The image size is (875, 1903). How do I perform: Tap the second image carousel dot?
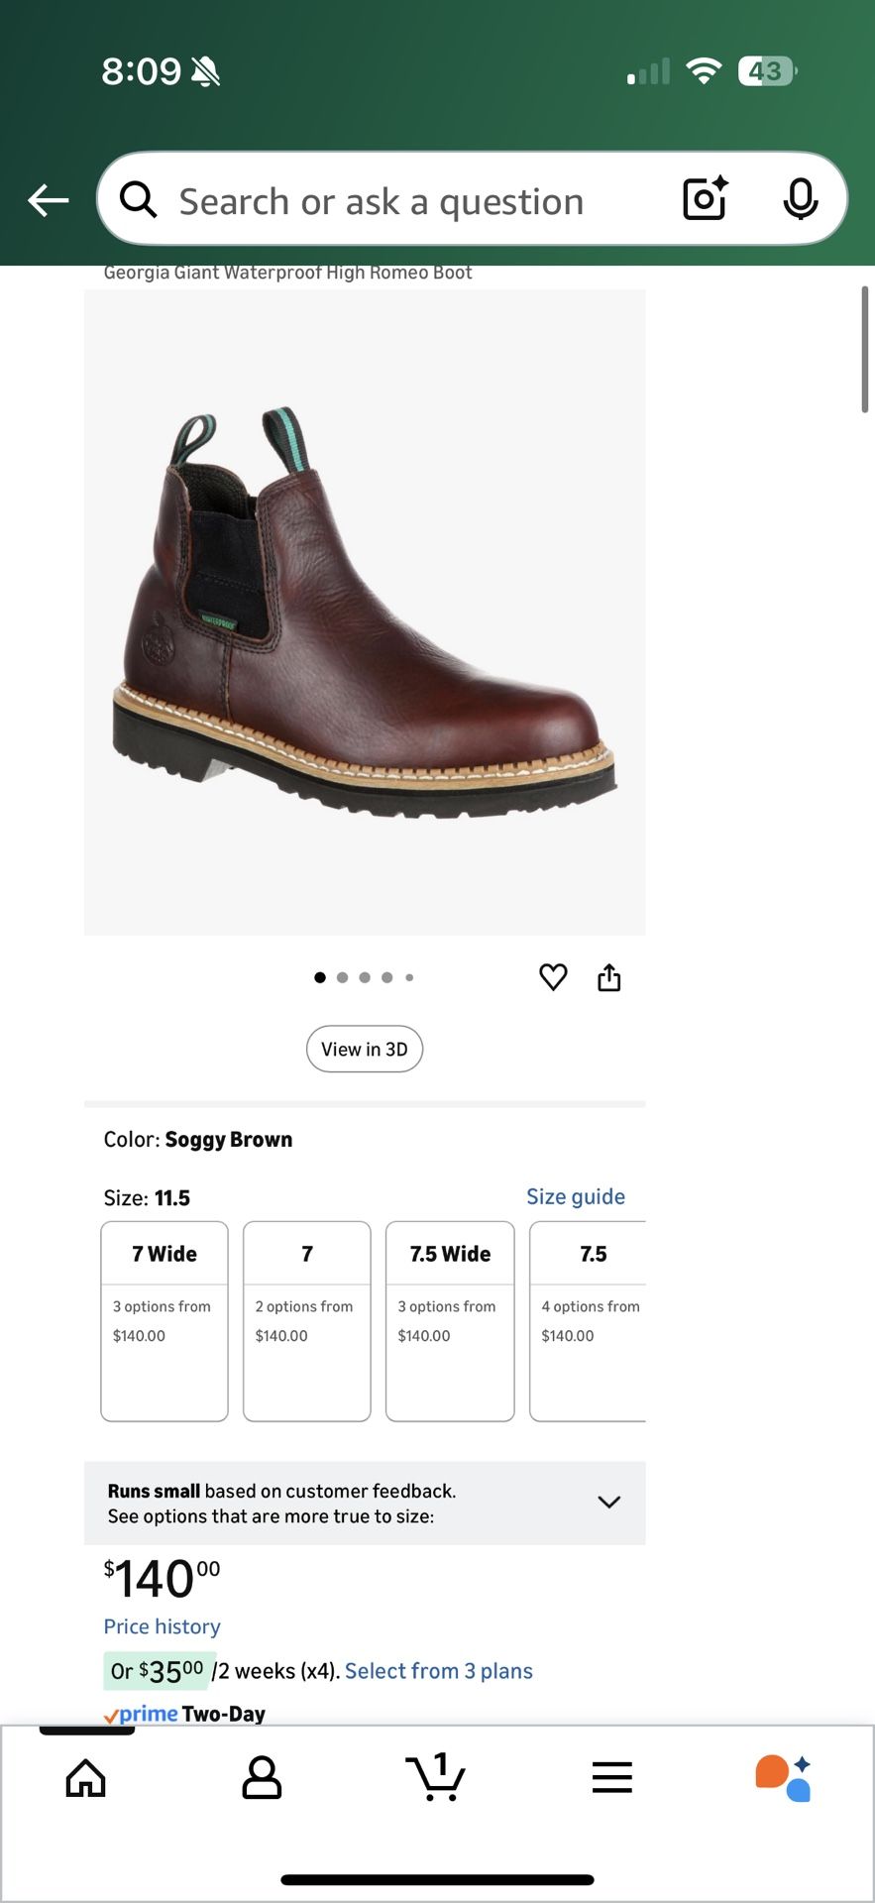point(342,977)
